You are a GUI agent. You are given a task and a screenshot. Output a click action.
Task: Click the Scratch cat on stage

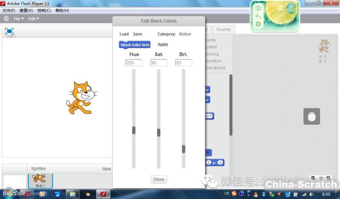[x=80, y=98]
